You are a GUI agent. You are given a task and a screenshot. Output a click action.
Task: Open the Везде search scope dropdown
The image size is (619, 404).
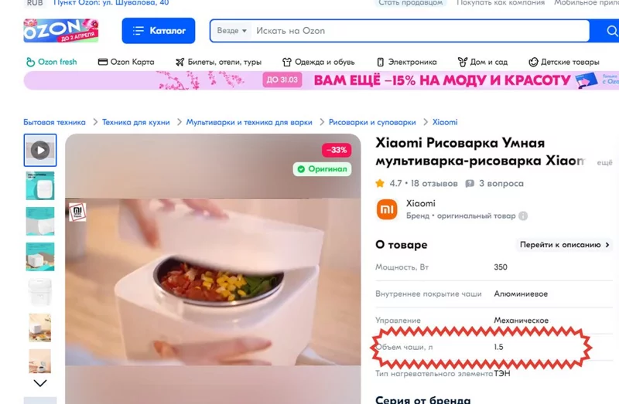point(231,31)
